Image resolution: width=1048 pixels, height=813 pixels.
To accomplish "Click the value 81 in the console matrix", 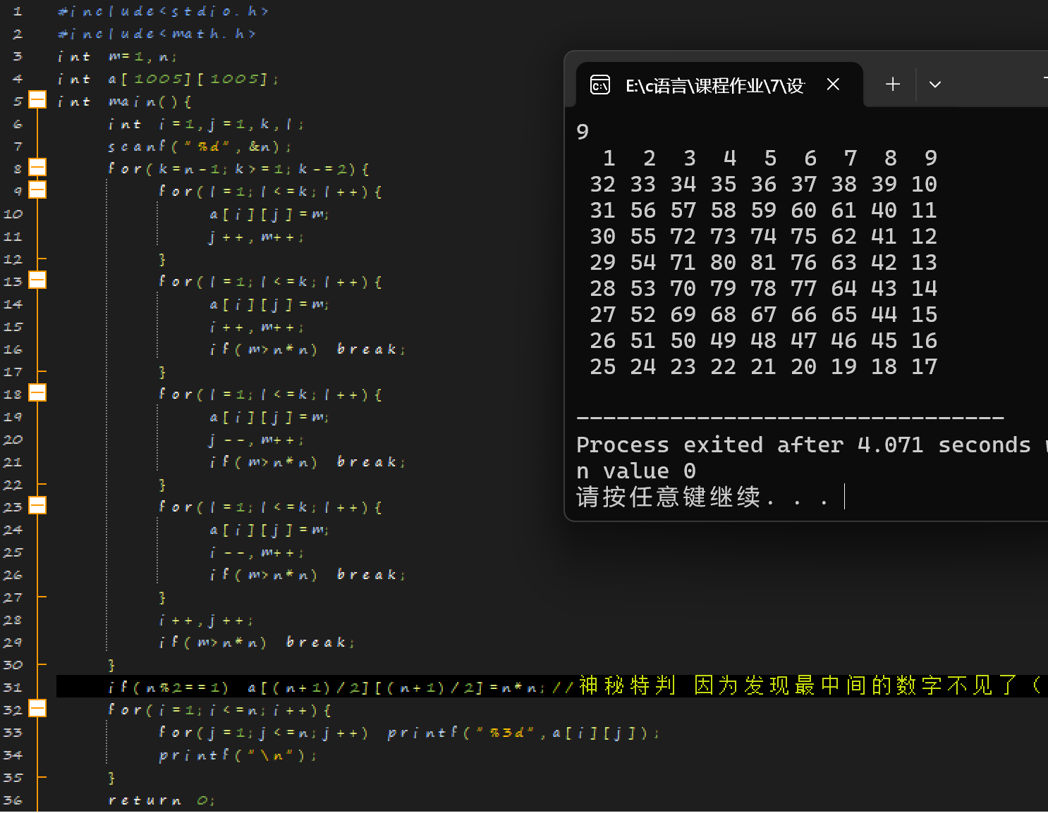I will (x=763, y=262).
